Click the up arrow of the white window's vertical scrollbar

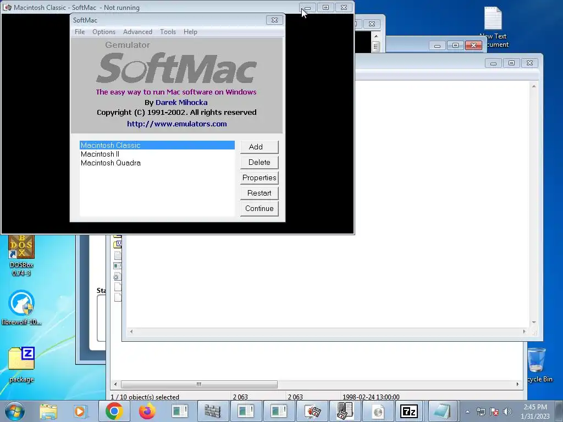click(534, 86)
